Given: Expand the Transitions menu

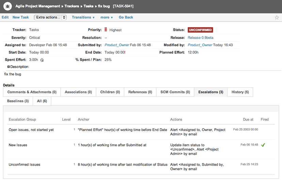Looking at the screenshot, I should [x=83, y=17].
